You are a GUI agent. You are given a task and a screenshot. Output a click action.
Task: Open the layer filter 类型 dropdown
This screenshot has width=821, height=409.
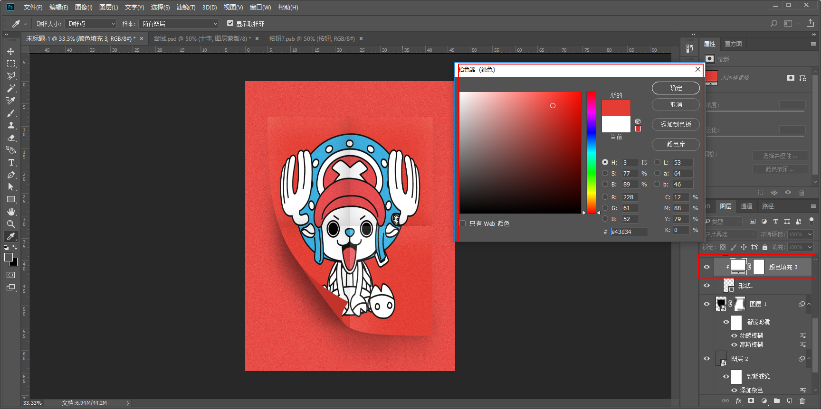pos(724,222)
